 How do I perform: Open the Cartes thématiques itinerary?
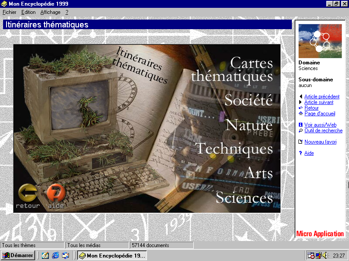tap(232, 70)
